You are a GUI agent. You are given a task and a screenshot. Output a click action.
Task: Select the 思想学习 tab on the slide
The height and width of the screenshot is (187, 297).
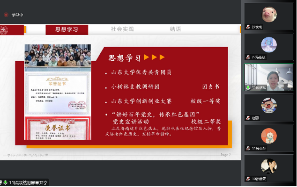coord(67,29)
